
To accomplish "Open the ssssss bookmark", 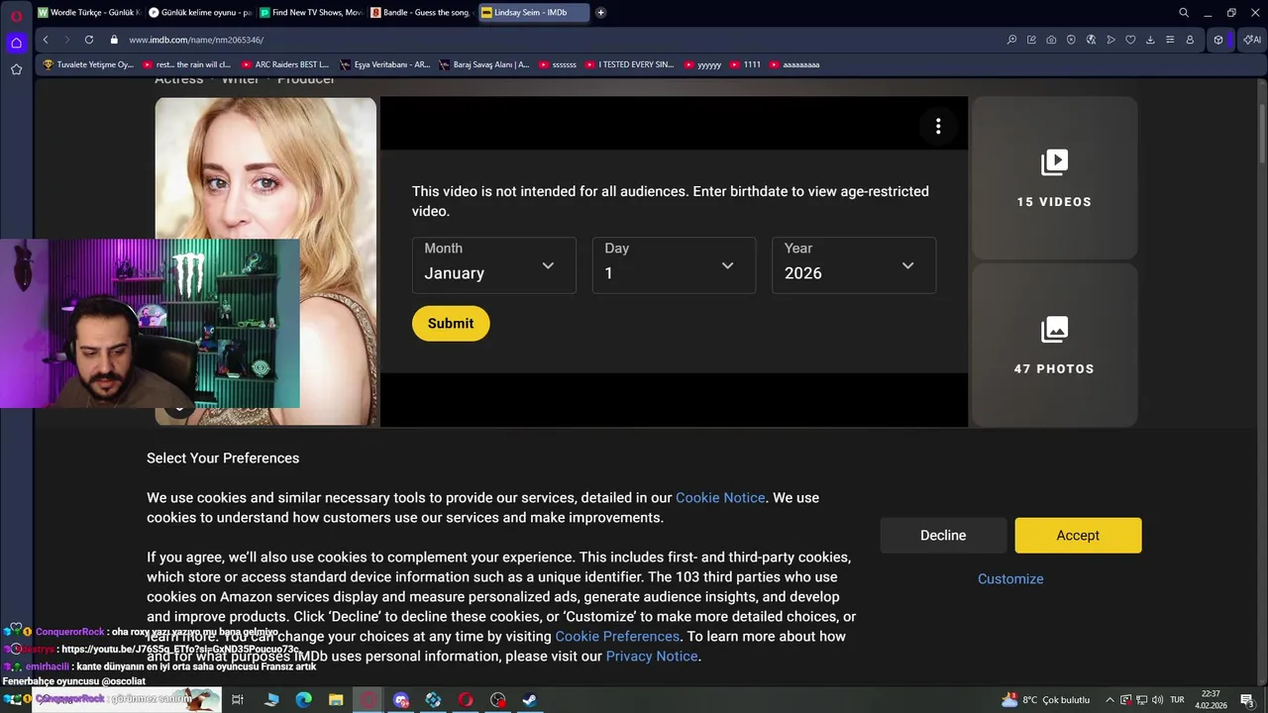I will tap(558, 64).
